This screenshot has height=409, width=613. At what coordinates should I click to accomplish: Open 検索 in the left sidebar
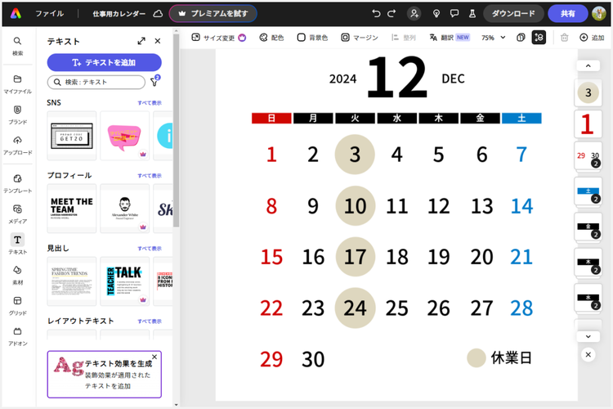(x=18, y=46)
